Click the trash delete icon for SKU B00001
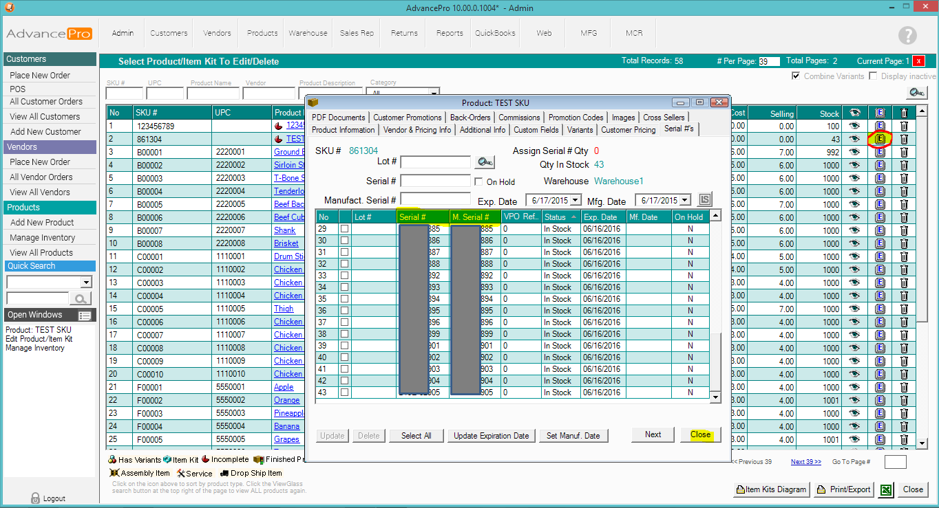Viewport: 939px width, 508px height. [x=904, y=152]
